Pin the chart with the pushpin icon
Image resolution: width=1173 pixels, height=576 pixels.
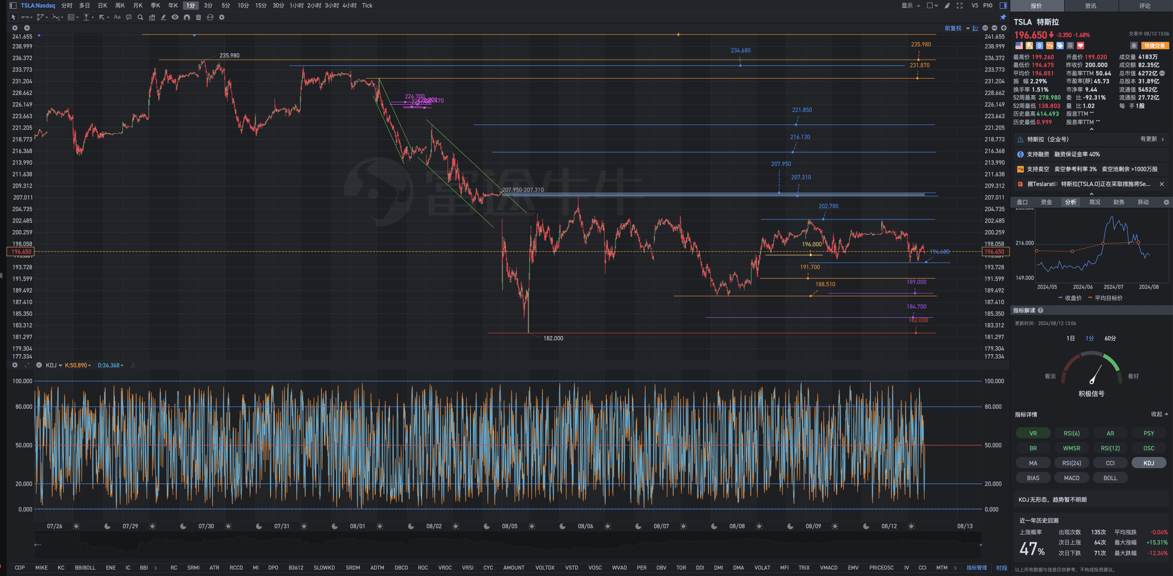(1003, 17)
